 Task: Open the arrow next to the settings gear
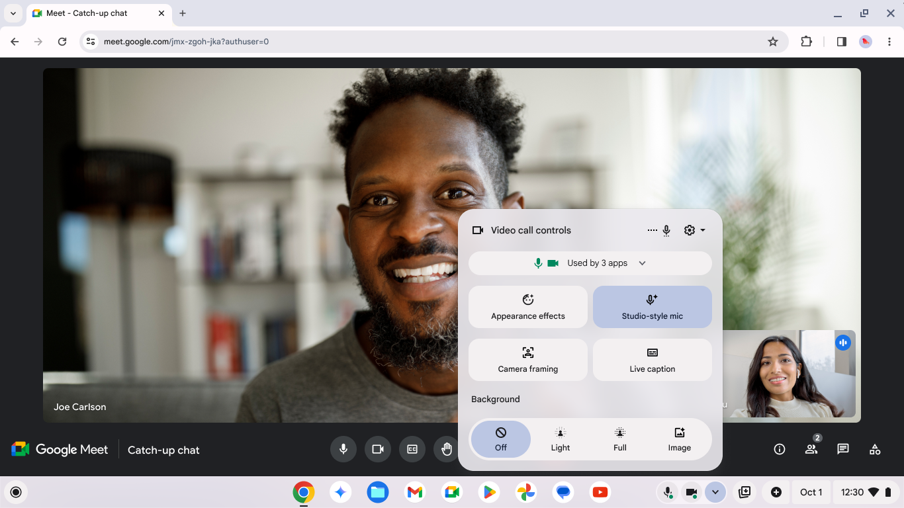tap(703, 230)
